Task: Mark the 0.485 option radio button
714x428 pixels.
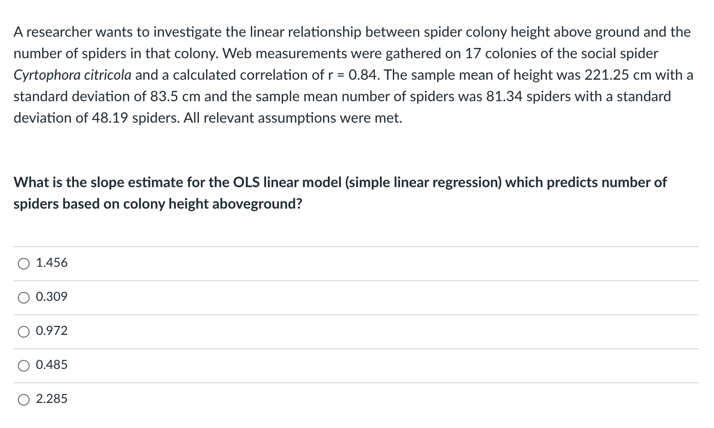Action: point(23,366)
